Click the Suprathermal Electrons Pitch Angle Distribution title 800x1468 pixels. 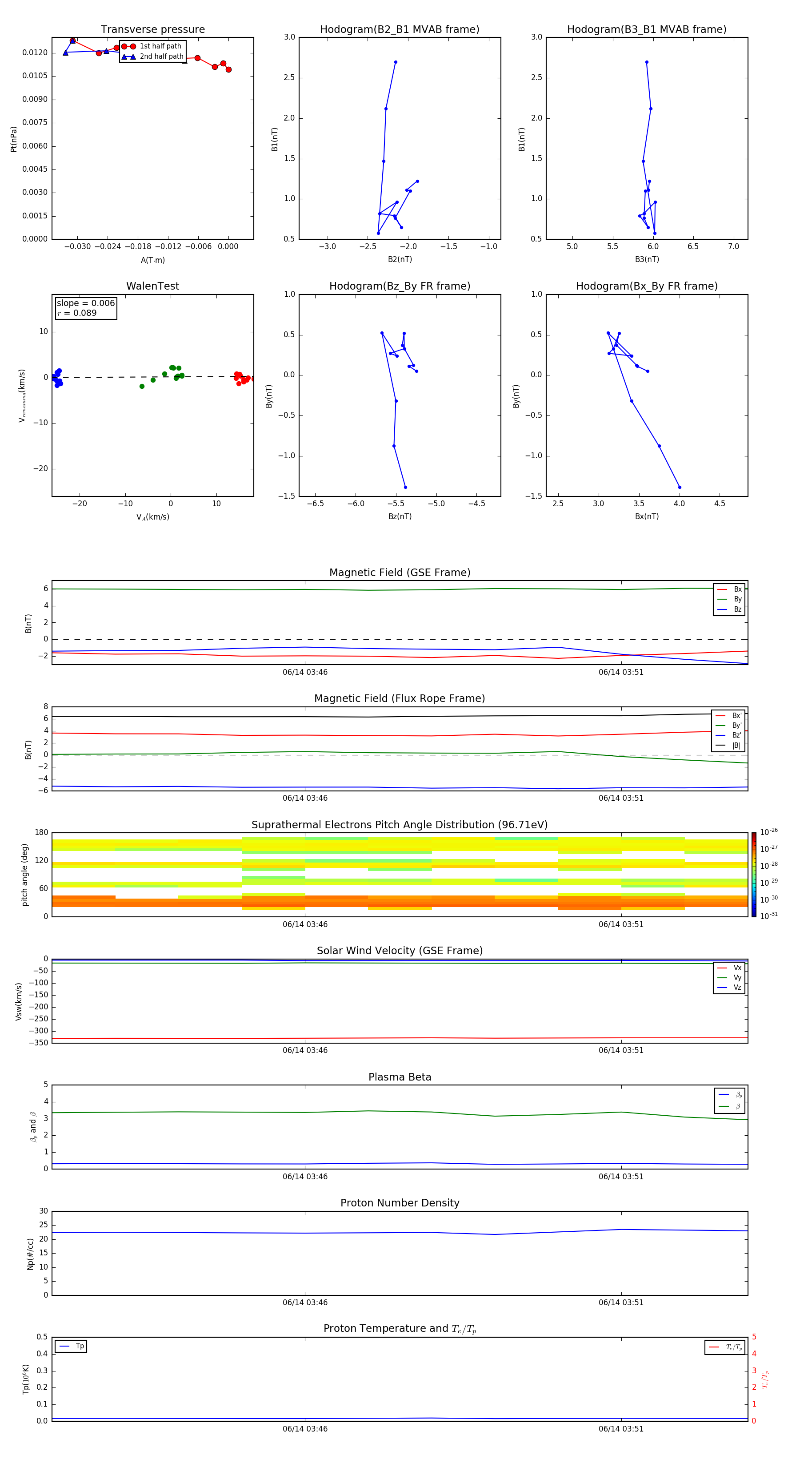point(400,825)
